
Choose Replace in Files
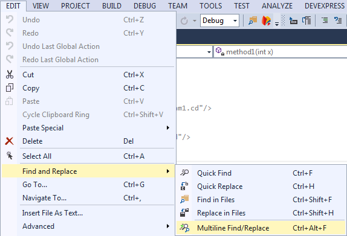coord(261,213)
